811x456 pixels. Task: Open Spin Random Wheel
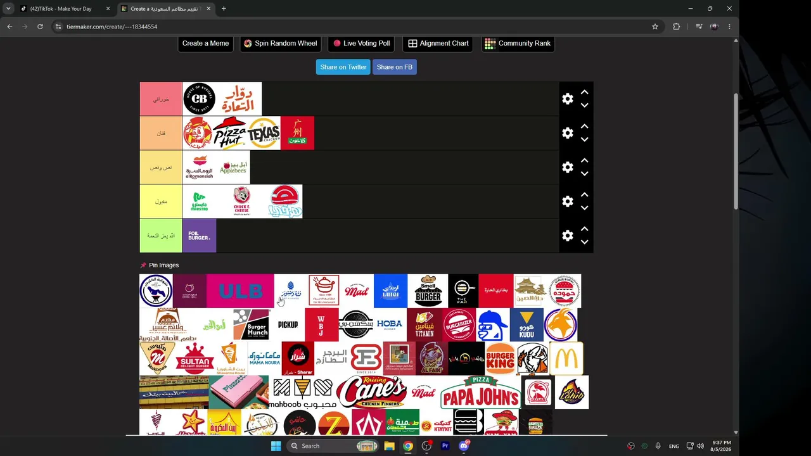(280, 43)
